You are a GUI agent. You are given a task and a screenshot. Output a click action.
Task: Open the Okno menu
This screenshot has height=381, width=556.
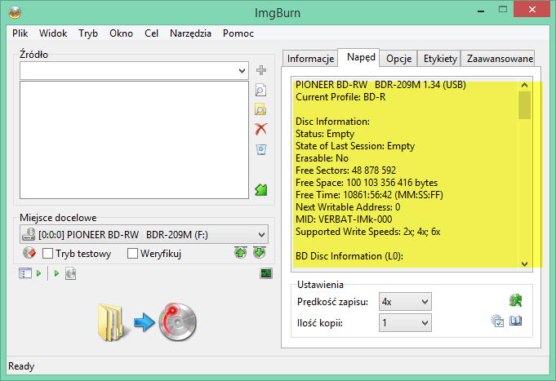click(x=121, y=33)
